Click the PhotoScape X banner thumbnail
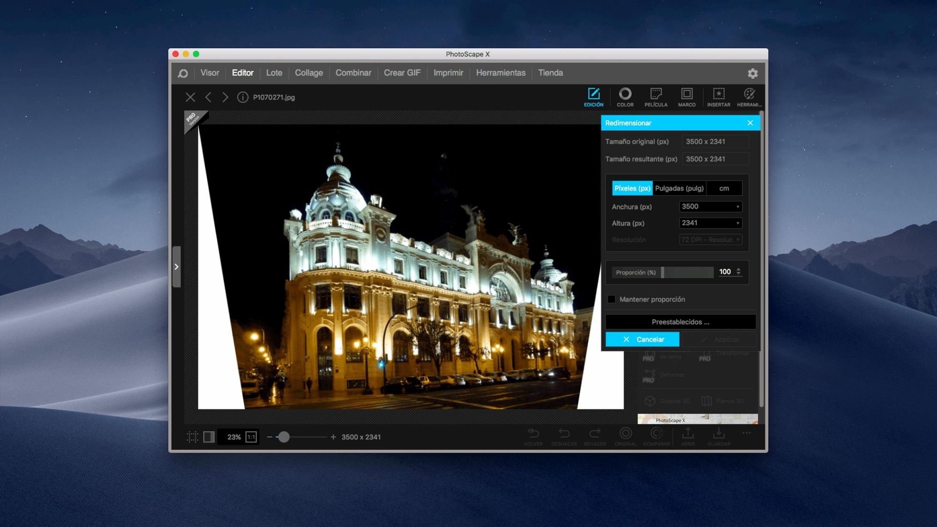 [697, 419]
